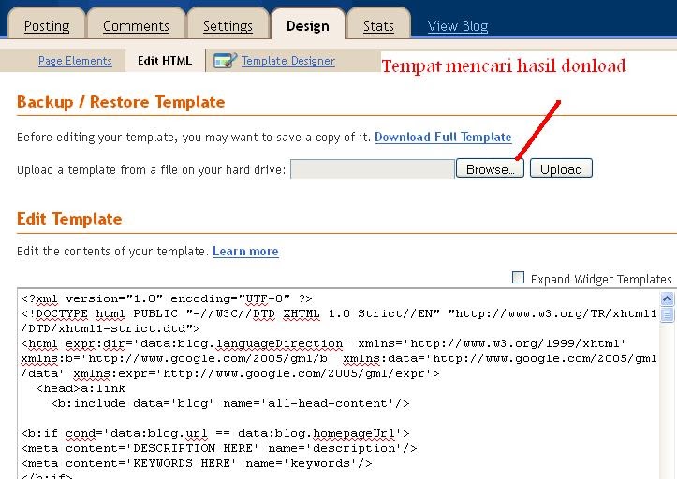Viewport: 677px width, 479px height.
Task: Click the DESCRIPTION HERE meta line
Action: [219, 448]
